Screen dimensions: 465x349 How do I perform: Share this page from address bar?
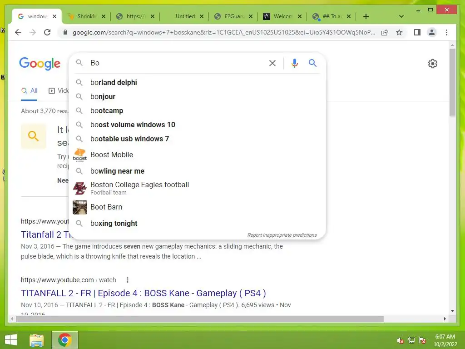click(385, 32)
